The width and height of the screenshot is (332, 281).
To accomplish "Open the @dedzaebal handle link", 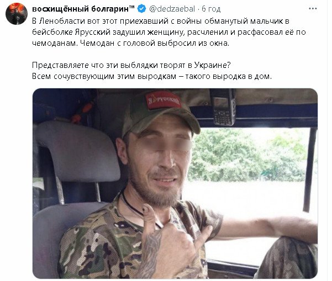I will tap(172, 9).
